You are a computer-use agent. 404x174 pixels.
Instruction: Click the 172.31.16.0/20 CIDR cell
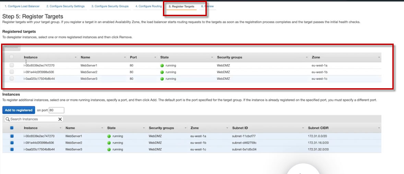click(x=319, y=142)
